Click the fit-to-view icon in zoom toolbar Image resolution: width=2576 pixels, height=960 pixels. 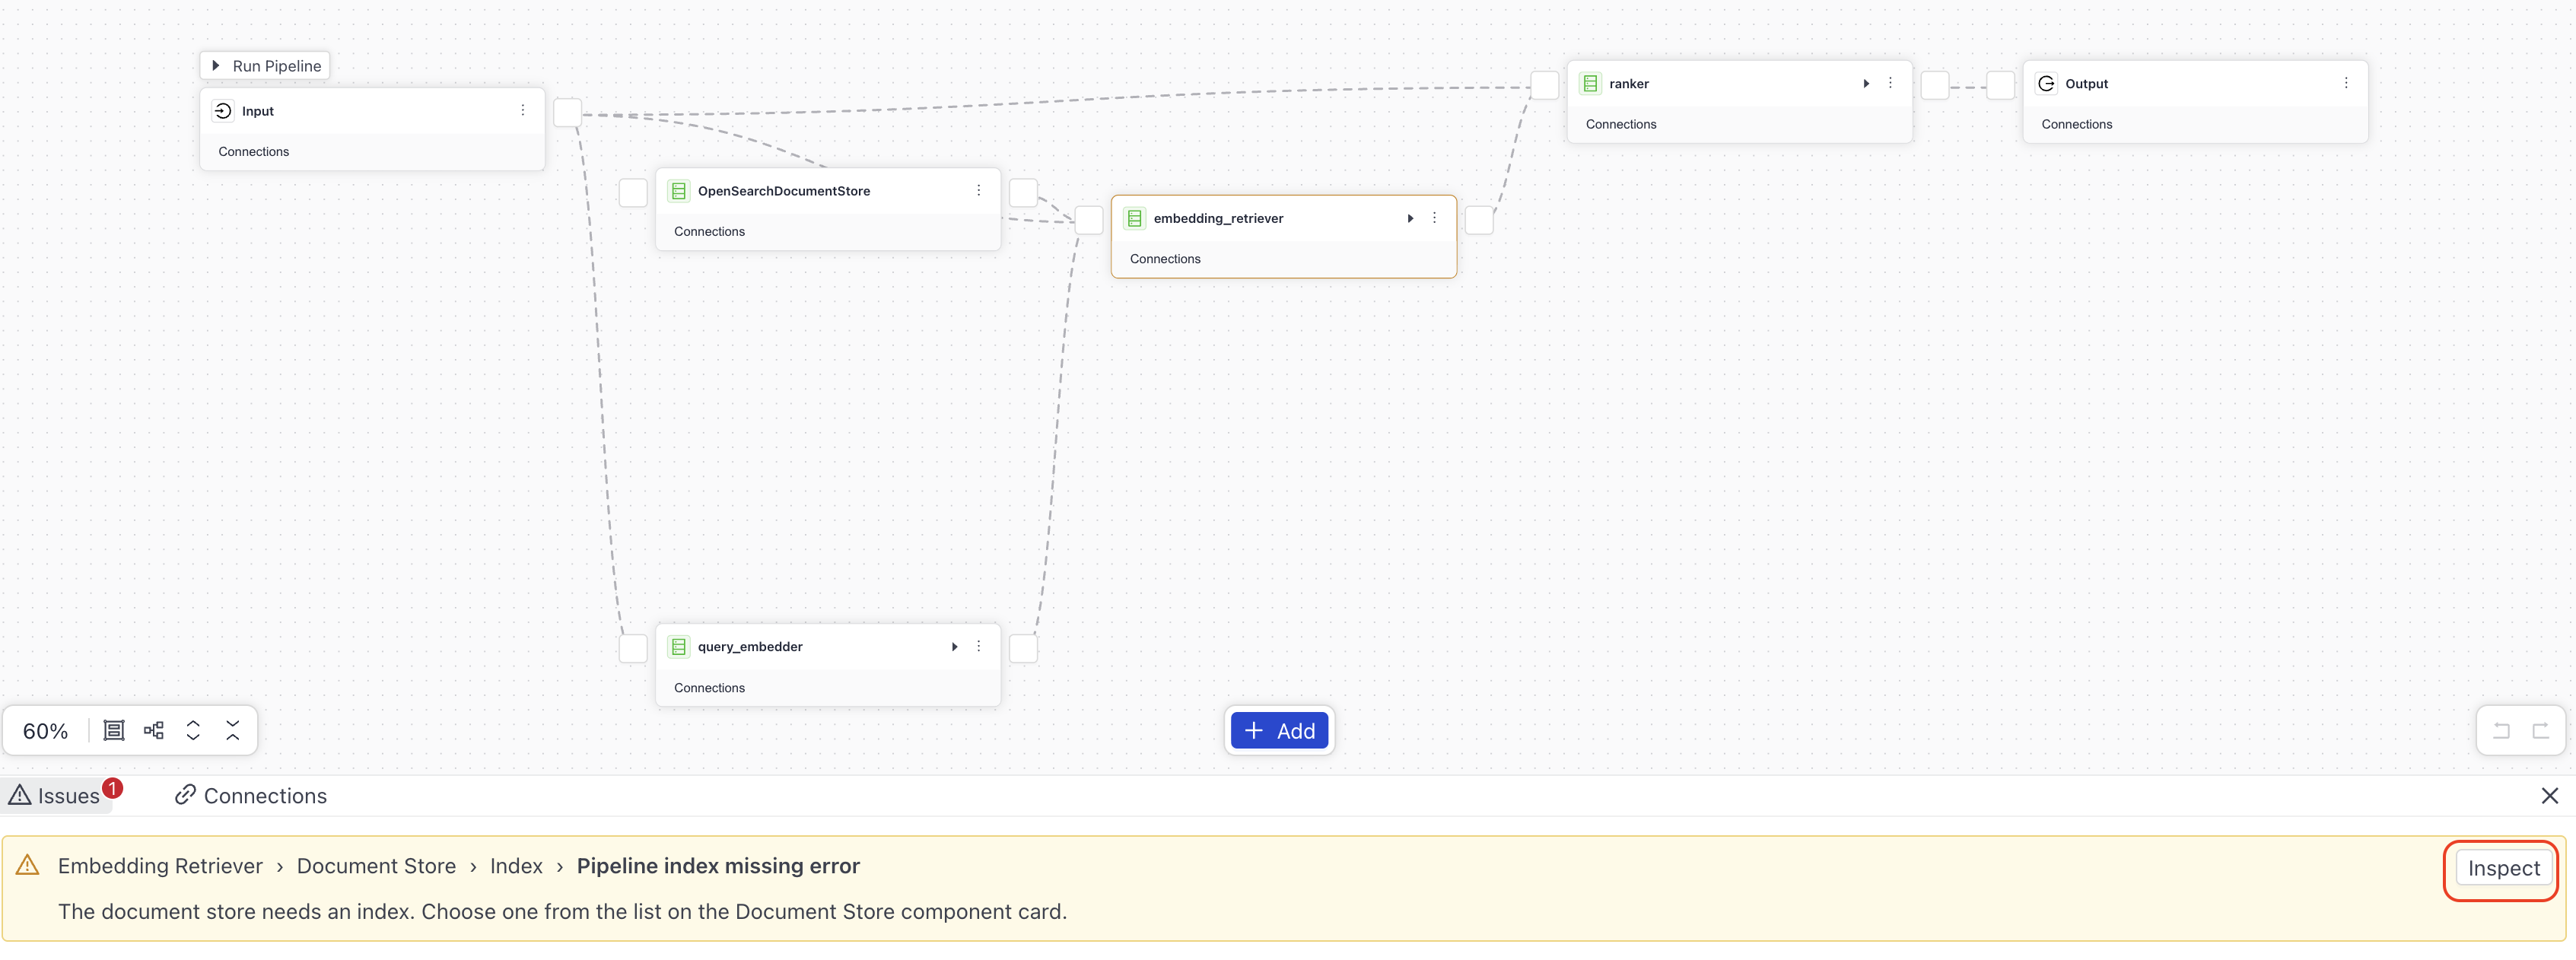(x=114, y=731)
